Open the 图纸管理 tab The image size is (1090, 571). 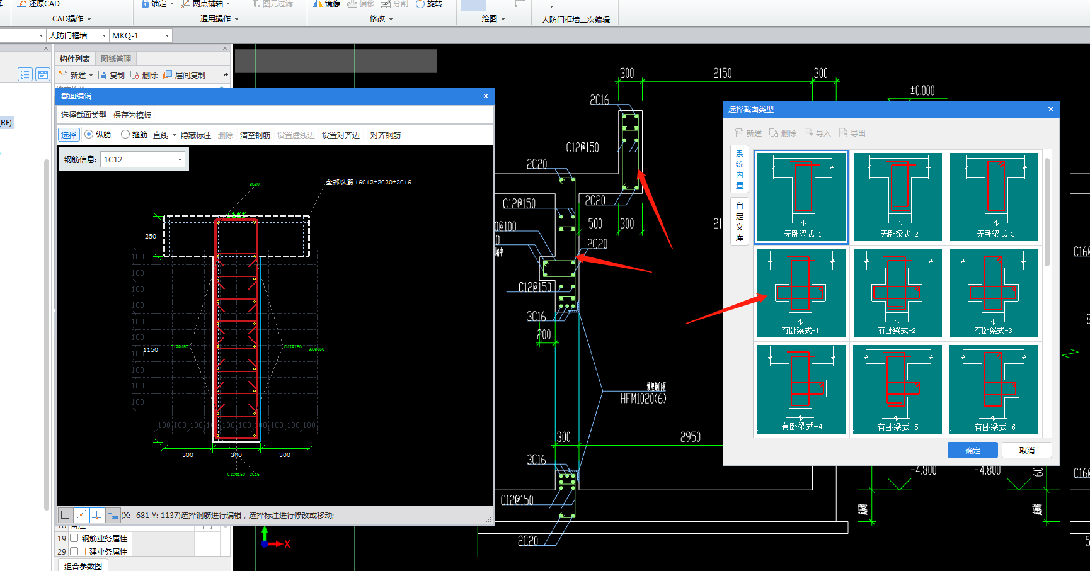[x=116, y=59]
